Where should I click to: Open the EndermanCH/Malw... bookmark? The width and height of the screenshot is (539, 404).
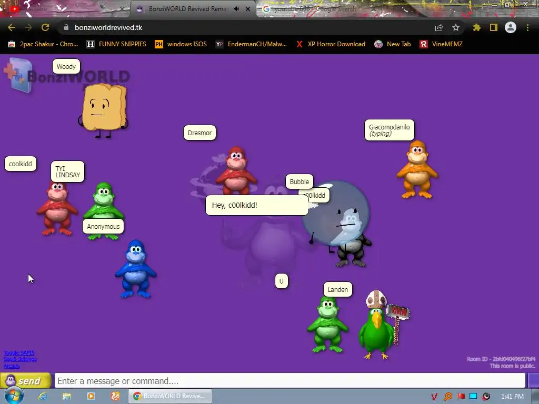(251, 44)
